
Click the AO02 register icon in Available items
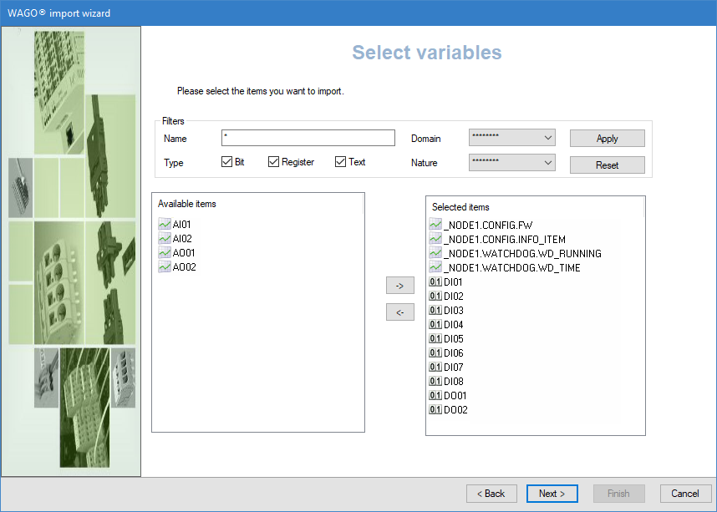pos(164,267)
